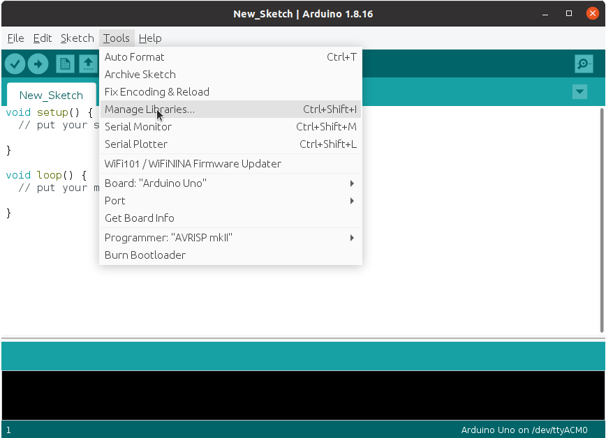Image resolution: width=606 pixels, height=438 pixels.
Task: Choose Get Board Info
Action: tap(230, 218)
